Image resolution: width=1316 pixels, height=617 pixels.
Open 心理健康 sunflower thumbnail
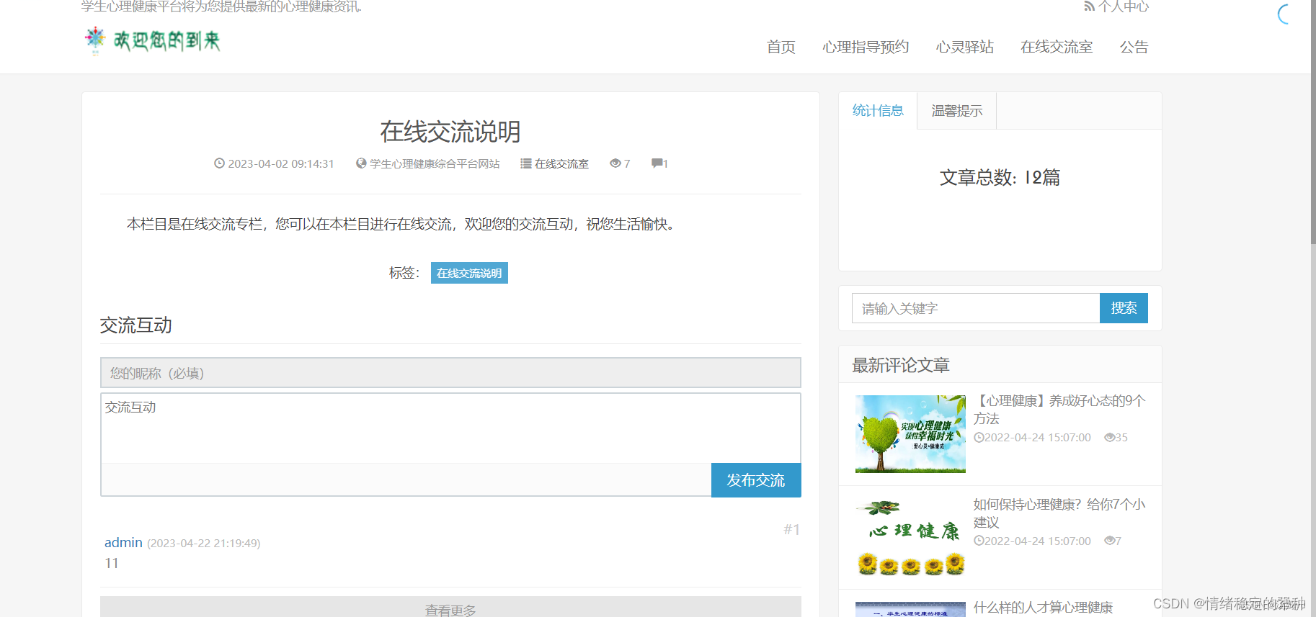[x=910, y=538]
